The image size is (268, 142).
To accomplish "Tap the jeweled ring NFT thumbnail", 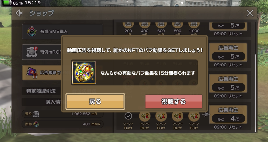I will tap(84, 72).
